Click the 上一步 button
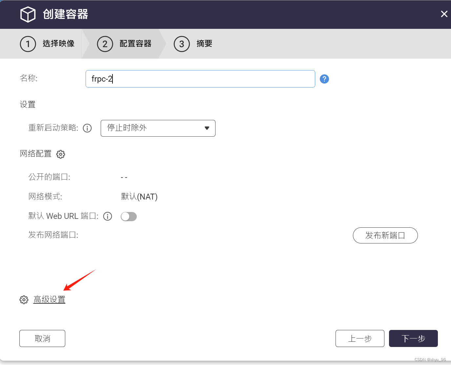Image resolution: width=451 pixels, height=365 pixels. pyautogui.click(x=360, y=338)
